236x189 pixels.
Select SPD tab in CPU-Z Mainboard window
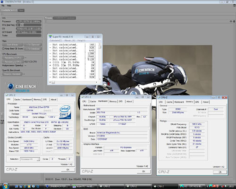coord(121,102)
